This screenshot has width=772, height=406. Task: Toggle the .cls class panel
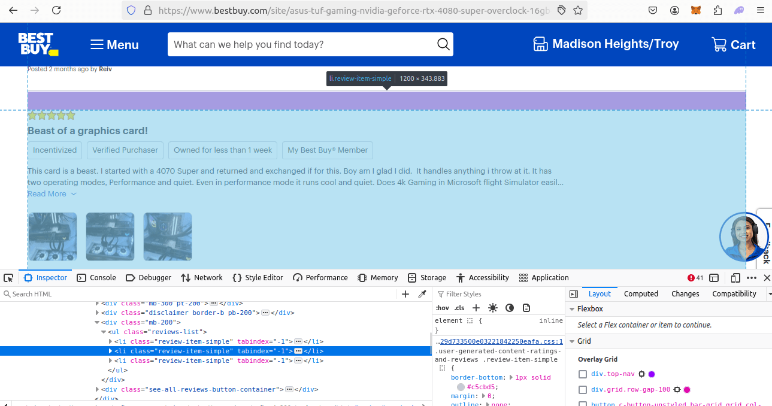point(459,308)
